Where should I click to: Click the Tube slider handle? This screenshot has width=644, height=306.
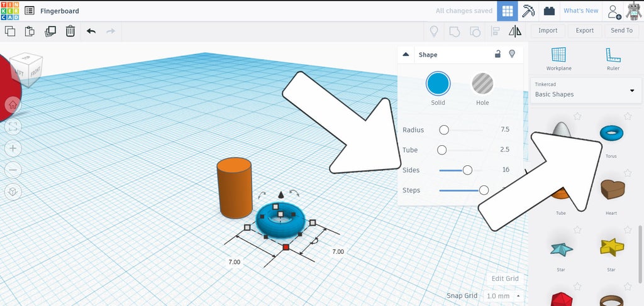coord(442,150)
